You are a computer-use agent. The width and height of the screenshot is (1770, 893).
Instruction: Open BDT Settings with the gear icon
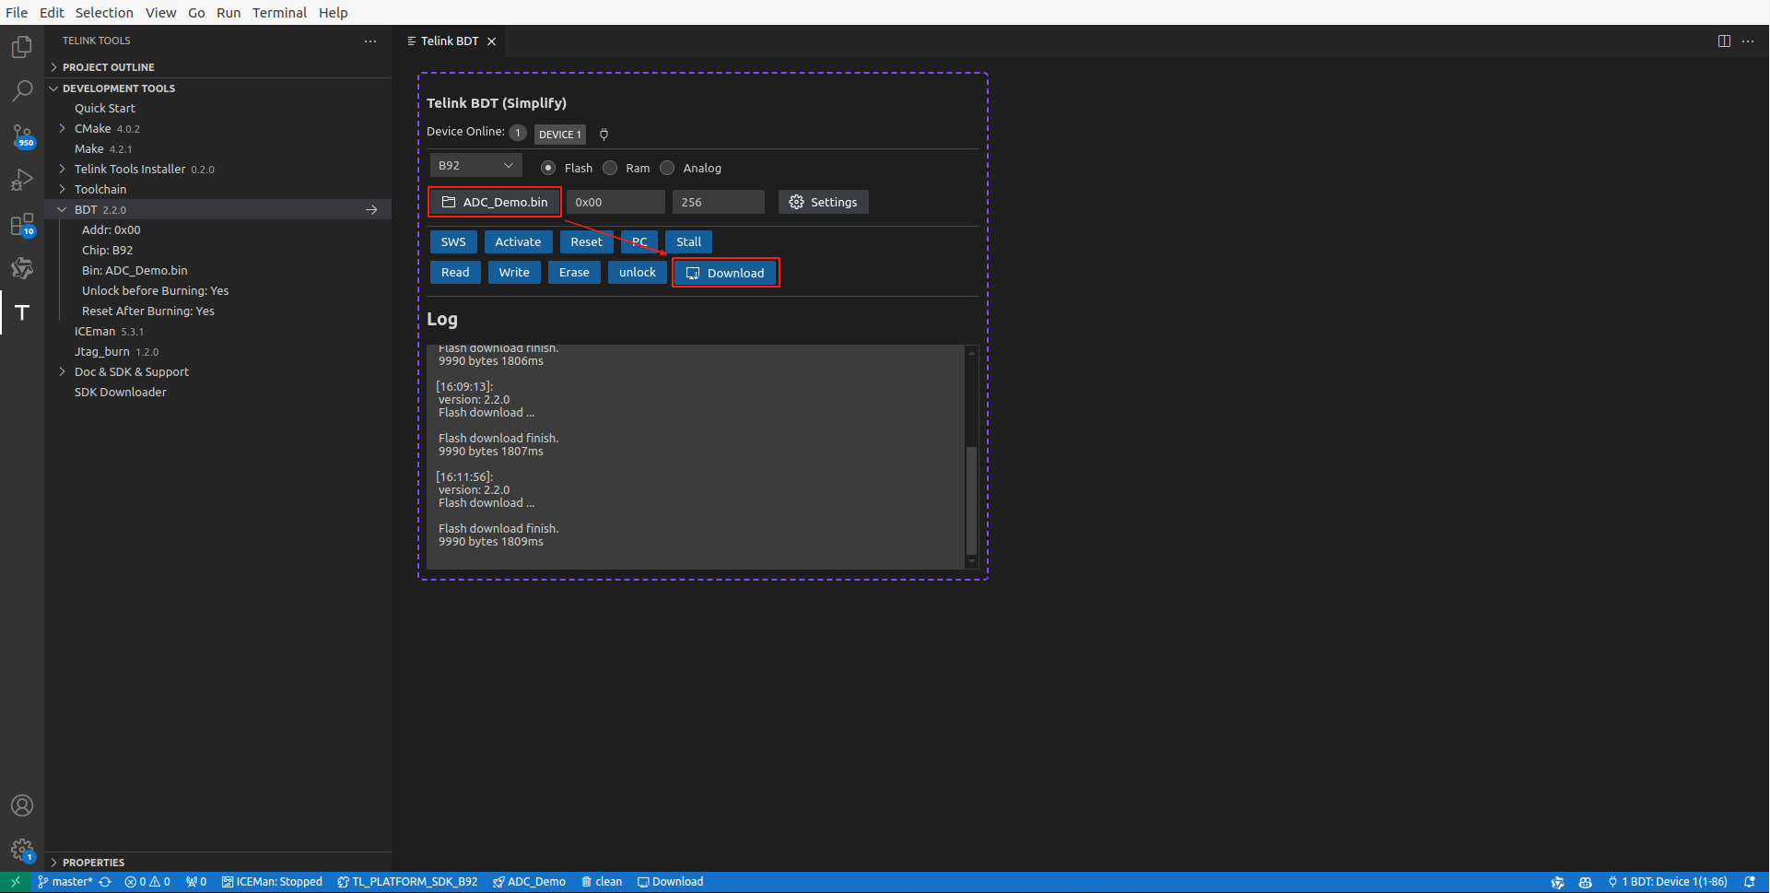pyautogui.click(x=823, y=201)
